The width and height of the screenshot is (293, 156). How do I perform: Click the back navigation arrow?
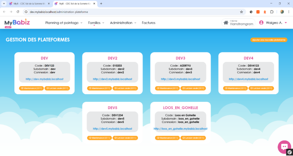click(x=4, y=12)
